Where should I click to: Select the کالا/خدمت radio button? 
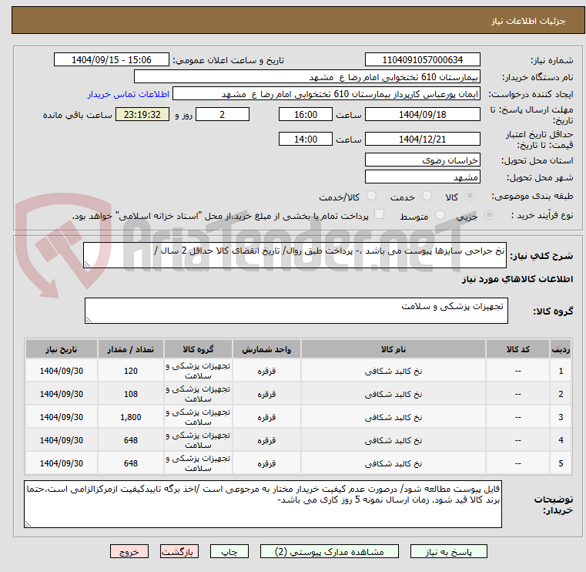[371, 196]
